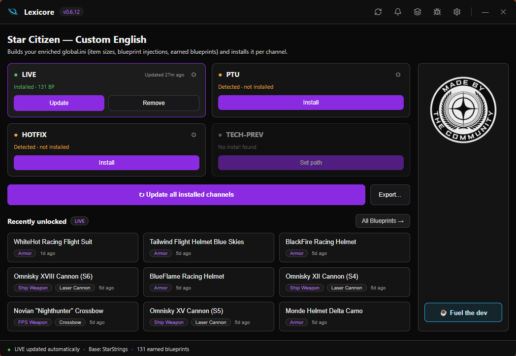
Task: Click Armor tag on Monde Helmet Delta Camo
Action: coord(297,322)
